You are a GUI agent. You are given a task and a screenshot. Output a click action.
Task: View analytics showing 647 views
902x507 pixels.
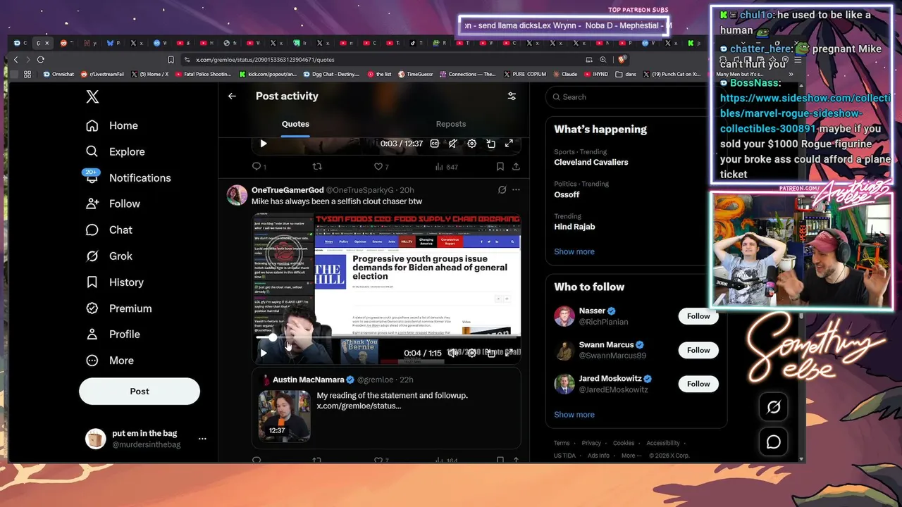coord(446,167)
